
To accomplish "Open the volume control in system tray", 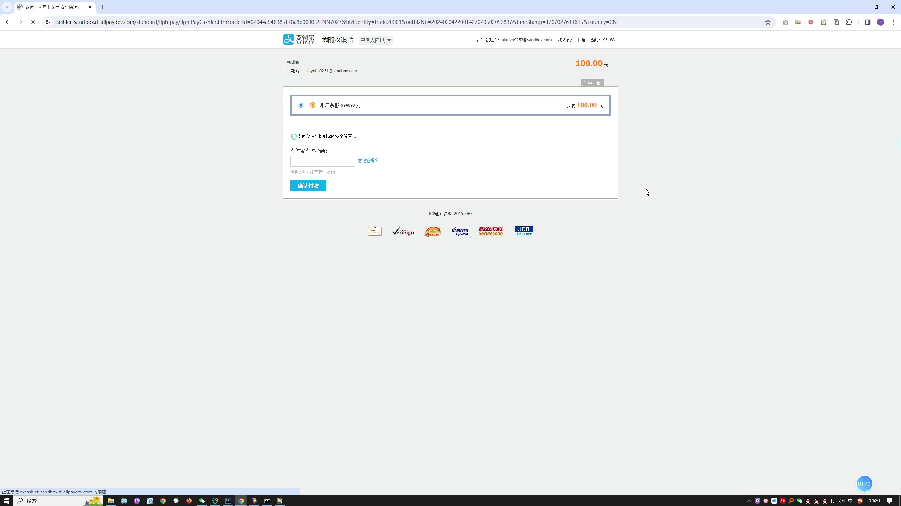I will pyautogui.click(x=842, y=501).
